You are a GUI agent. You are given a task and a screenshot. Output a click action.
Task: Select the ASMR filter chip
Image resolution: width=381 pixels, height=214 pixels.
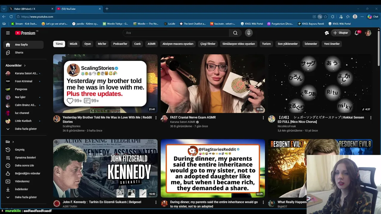(152, 44)
